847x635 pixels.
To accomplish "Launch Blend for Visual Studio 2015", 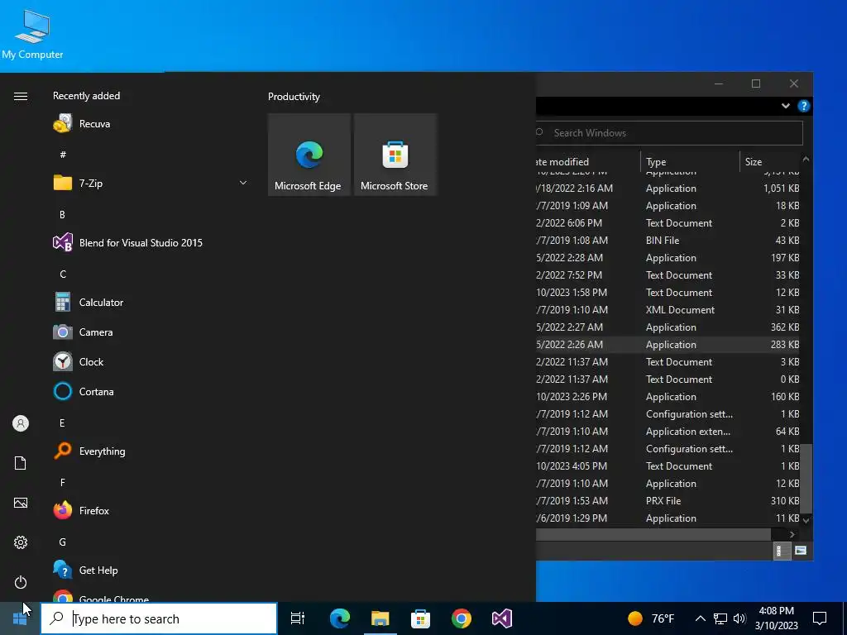I will (151, 242).
